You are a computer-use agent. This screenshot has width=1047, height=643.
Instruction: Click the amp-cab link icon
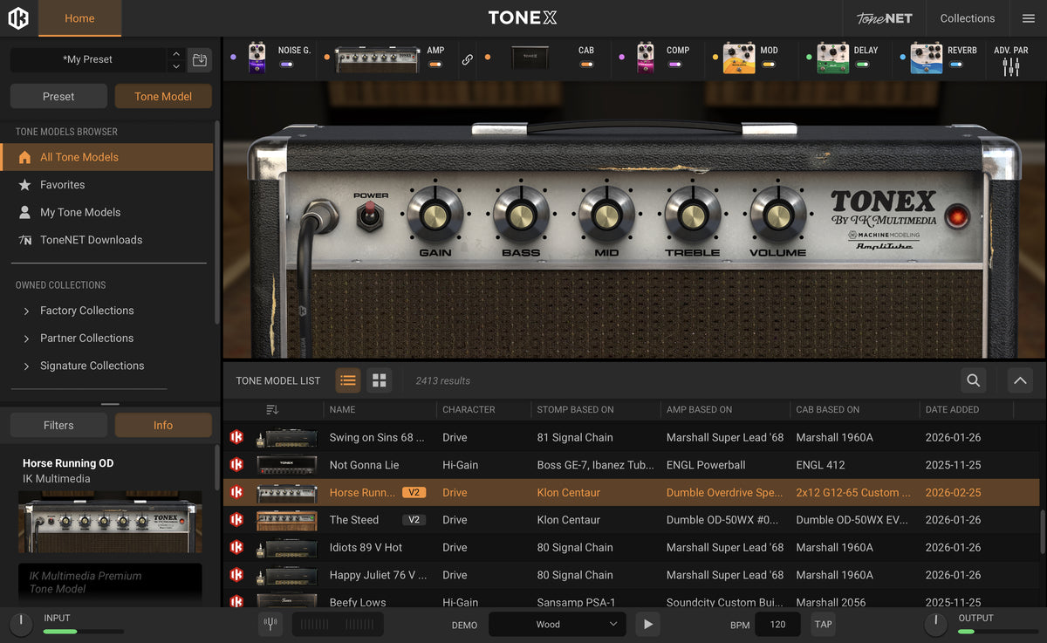[468, 59]
